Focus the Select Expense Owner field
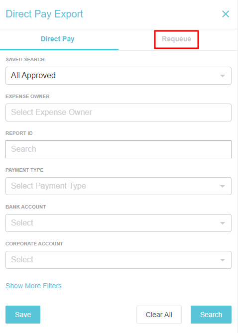 coord(119,112)
